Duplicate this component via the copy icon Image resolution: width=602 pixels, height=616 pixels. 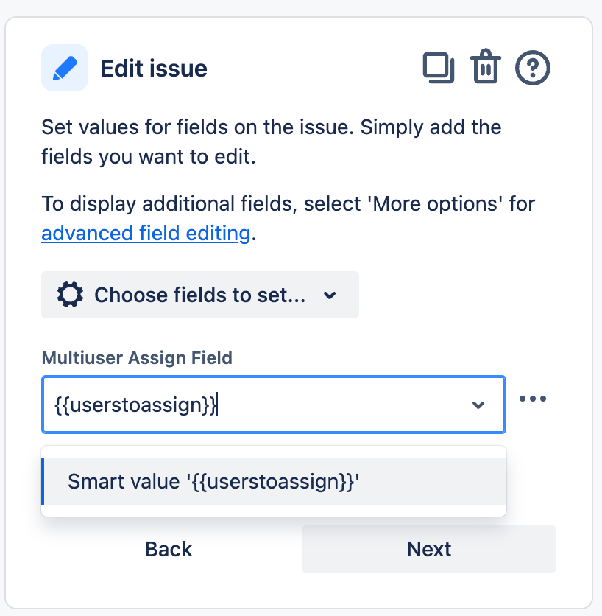439,68
